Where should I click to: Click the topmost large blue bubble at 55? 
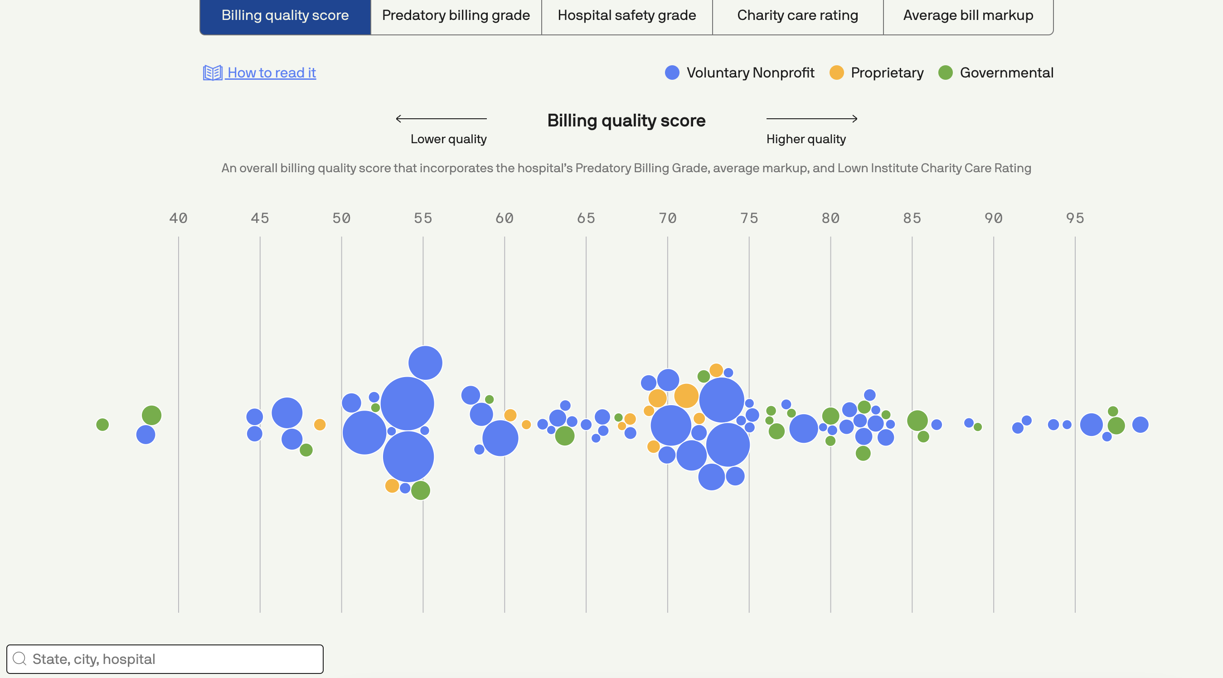click(425, 363)
